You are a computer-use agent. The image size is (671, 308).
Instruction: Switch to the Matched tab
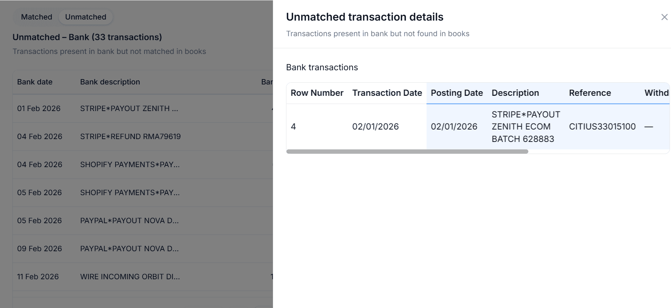point(36,17)
